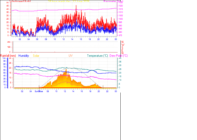Click the solar radiation peak near noon
This screenshot has width=197, height=140.
[66, 70]
